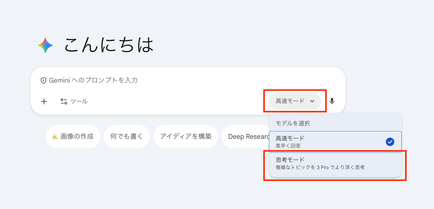The height and width of the screenshot is (209, 434).
Task: Select モデルを選択 header in the menu
Action: pyautogui.click(x=294, y=123)
